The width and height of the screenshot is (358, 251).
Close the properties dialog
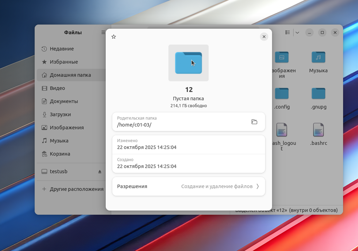[x=264, y=37]
